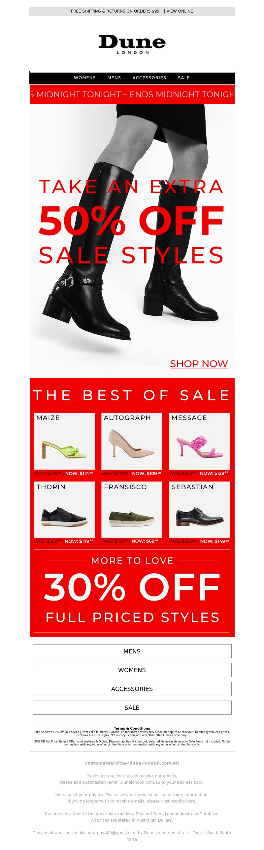The width and height of the screenshot is (264, 850).
Task: Click the WOMENS outlined button
Action: [132, 670]
